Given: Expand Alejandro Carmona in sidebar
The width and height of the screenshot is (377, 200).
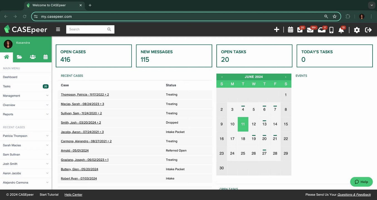Looking at the screenshot, I should click(x=26, y=182).
